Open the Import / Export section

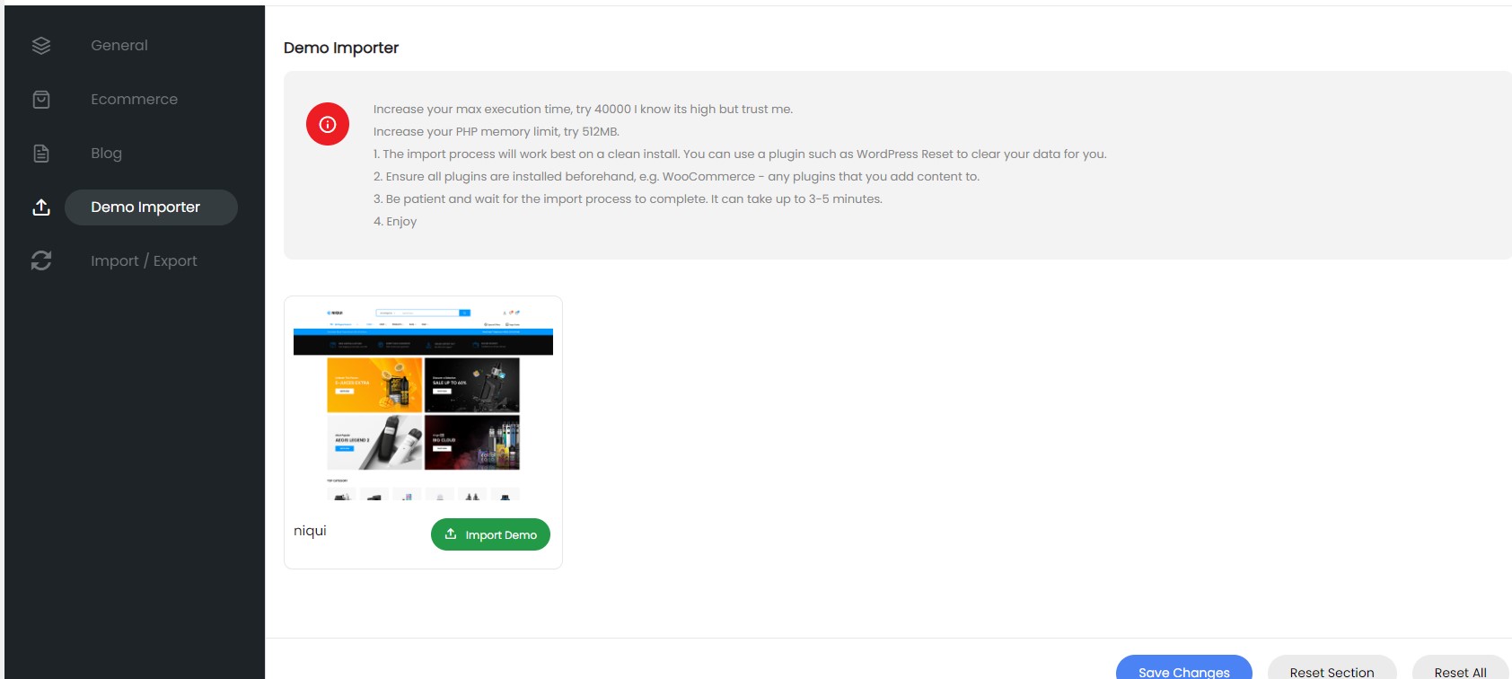(x=144, y=261)
